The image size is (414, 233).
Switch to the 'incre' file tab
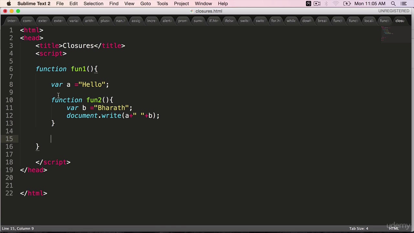tap(152, 21)
